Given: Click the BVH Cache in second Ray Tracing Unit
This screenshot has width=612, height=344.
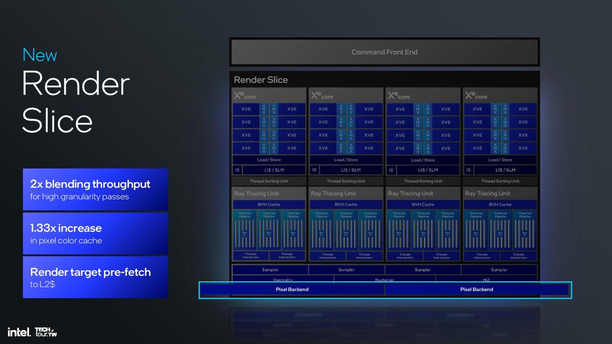Looking at the screenshot, I should tap(346, 204).
